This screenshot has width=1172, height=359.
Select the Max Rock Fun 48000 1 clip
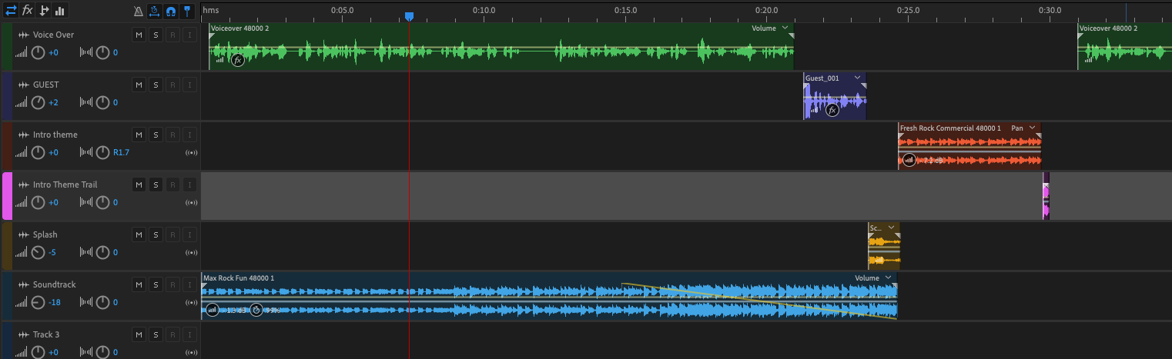[x=549, y=296]
